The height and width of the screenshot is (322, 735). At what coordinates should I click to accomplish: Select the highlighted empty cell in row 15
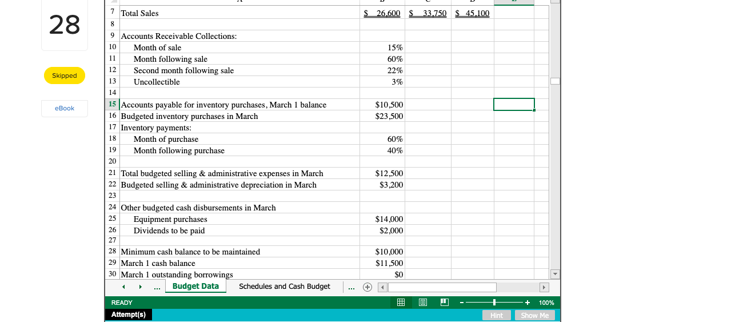coord(514,105)
